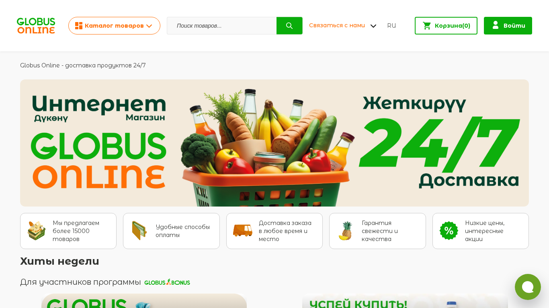Open the Корзина(0) cart button

pyautogui.click(x=446, y=26)
